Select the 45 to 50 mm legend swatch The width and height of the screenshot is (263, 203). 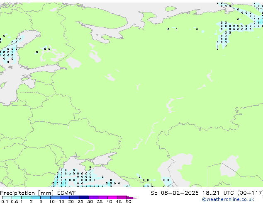pyautogui.click(x=122, y=198)
